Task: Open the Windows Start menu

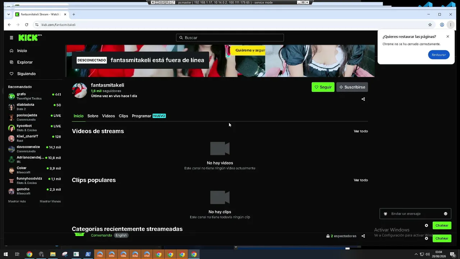Action: 6,254
